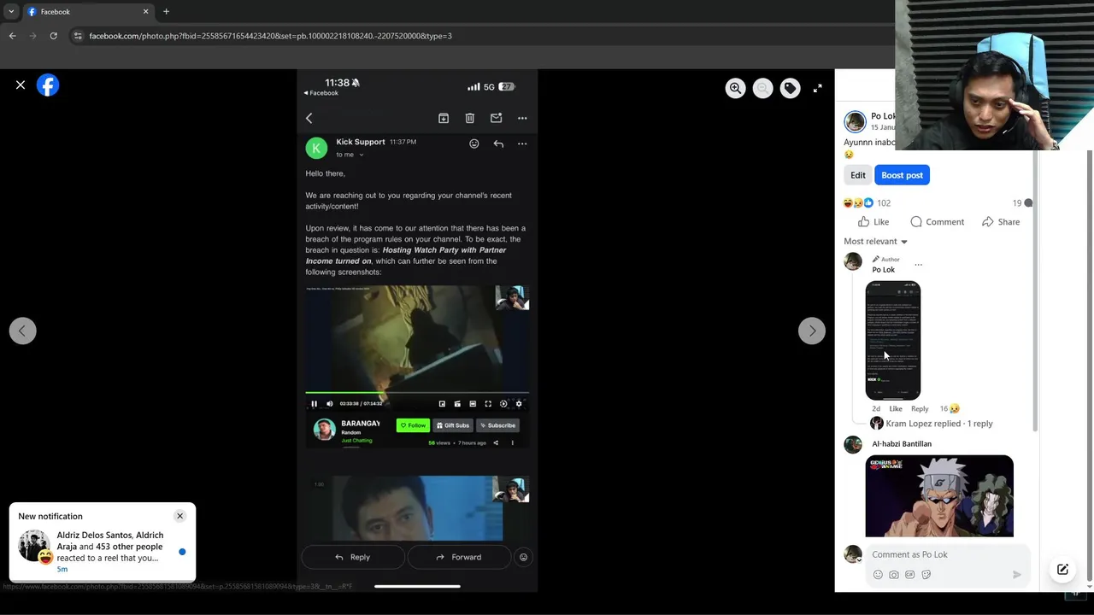
Task: Click the Boost post button
Action: point(902,175)
